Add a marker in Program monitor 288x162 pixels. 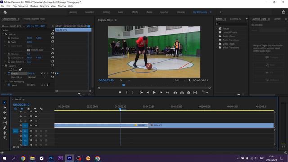[120, 92]
